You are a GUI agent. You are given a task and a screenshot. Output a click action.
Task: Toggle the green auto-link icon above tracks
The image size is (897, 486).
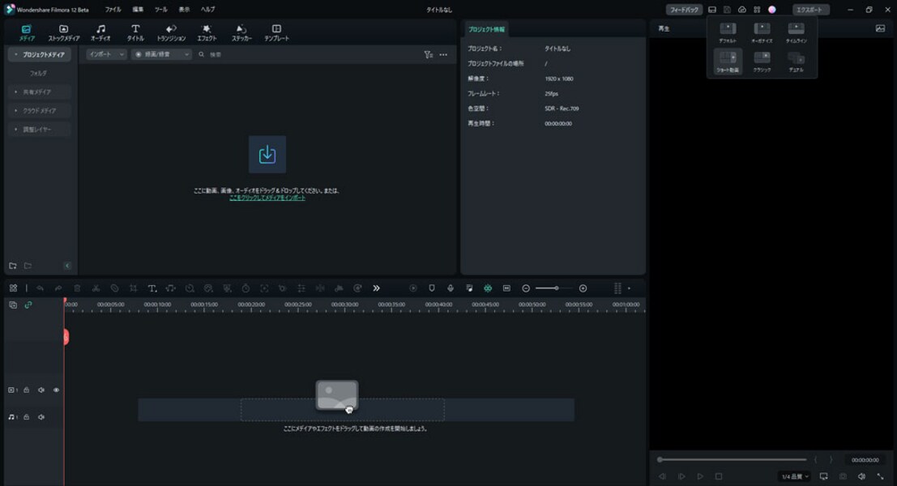28,305
